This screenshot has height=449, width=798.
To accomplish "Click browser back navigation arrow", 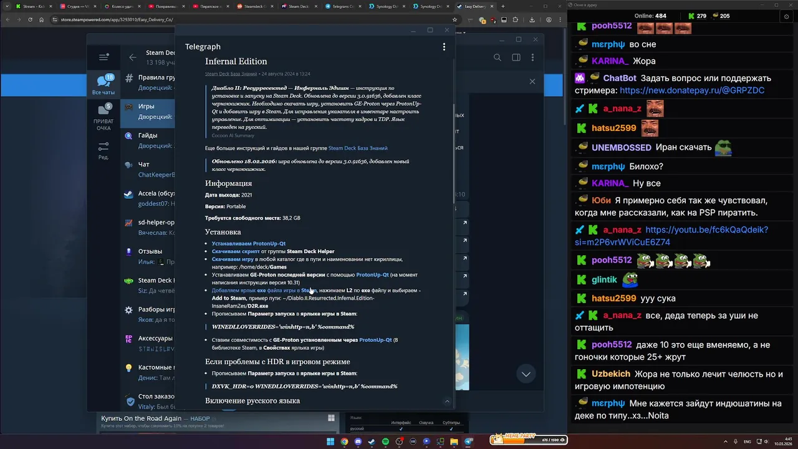I will click(x=7, y=19).
